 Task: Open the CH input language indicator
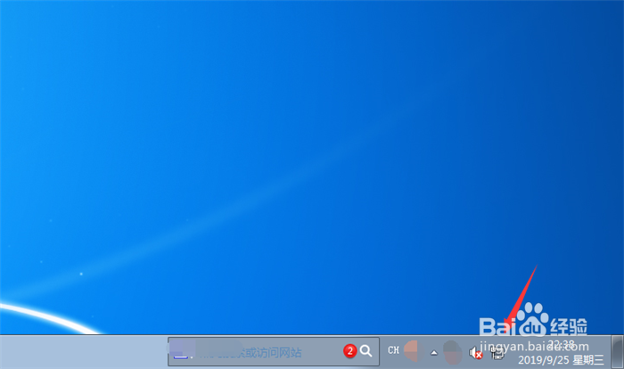(393, 350)
